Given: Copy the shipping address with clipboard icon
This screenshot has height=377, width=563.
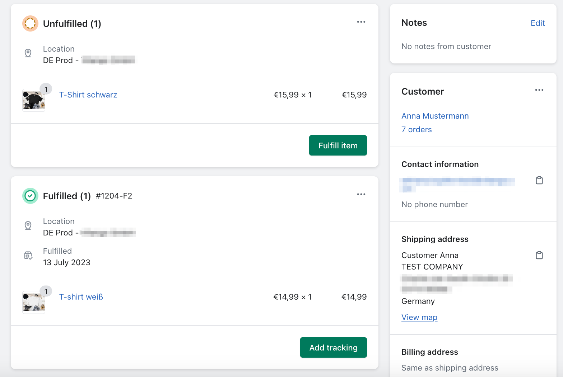Looking at the screenshot, I should (x=539, y=256).
